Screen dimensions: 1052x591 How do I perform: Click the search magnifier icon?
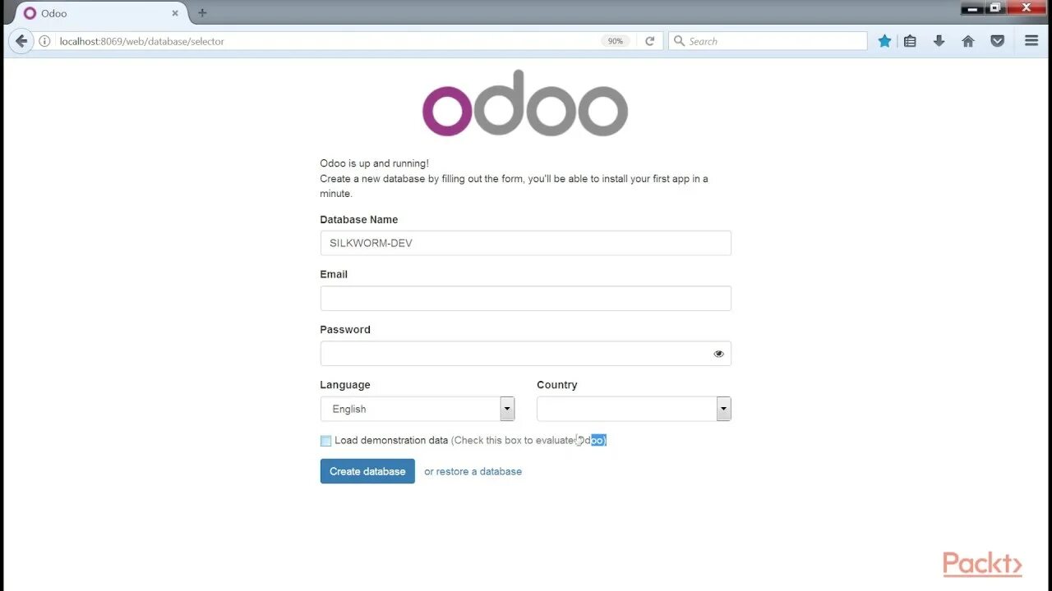click(x=679, y=41)
